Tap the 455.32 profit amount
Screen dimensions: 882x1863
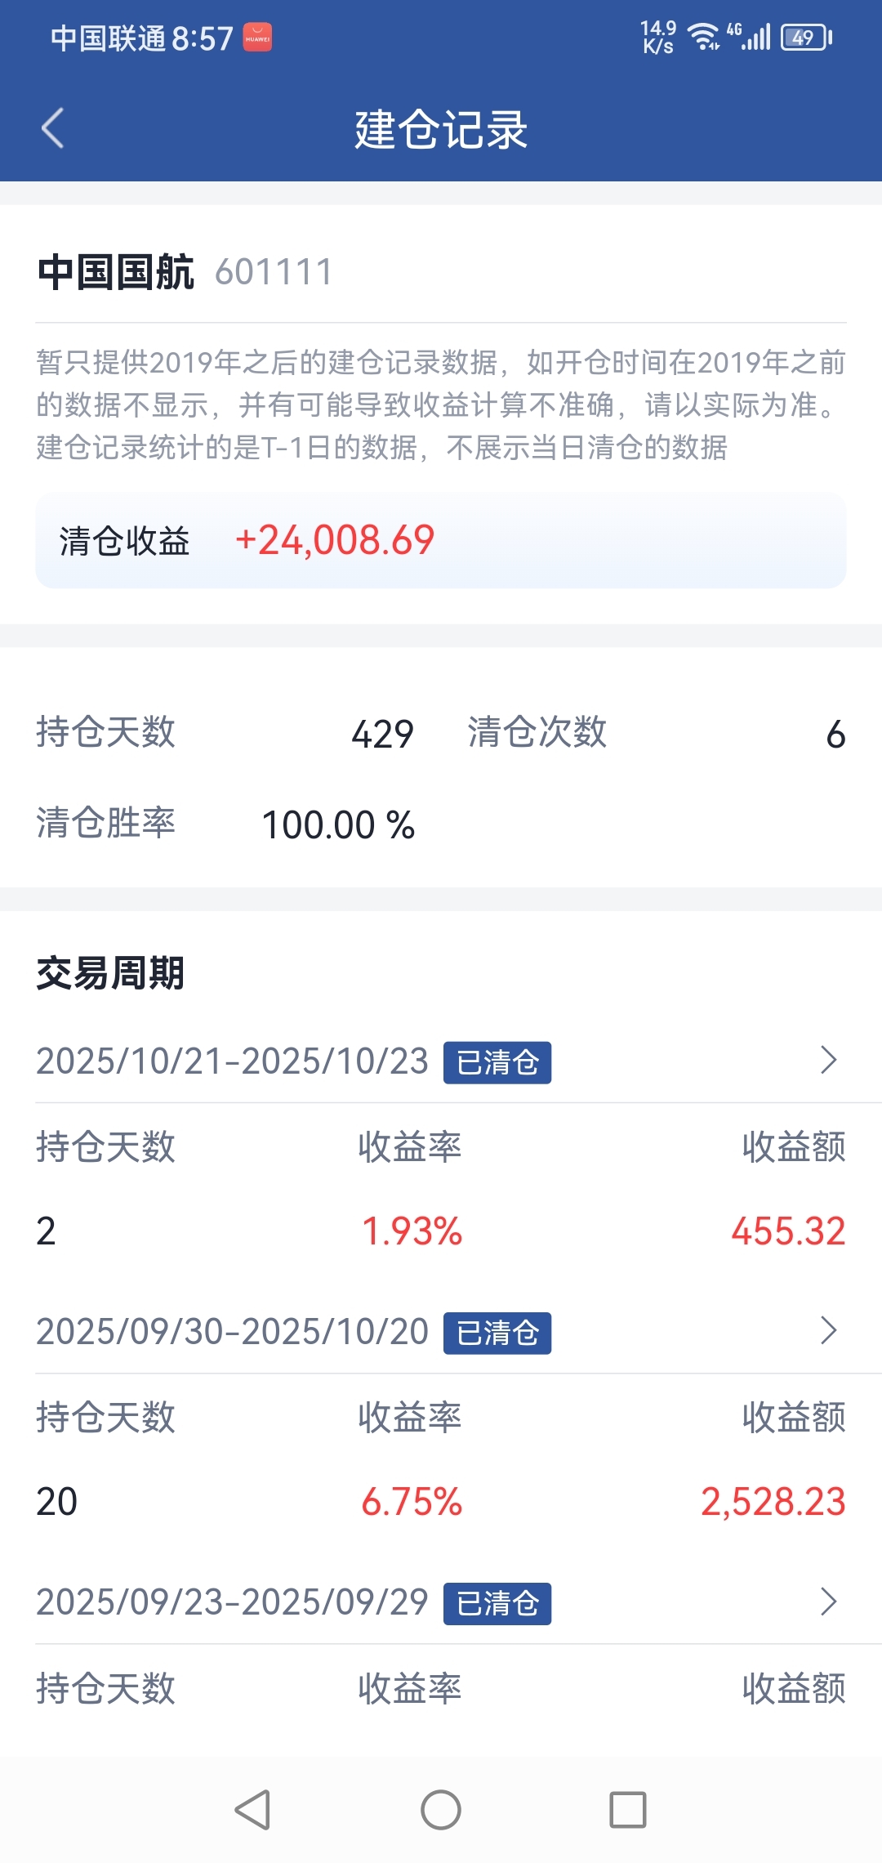[x=788, y=1231]
